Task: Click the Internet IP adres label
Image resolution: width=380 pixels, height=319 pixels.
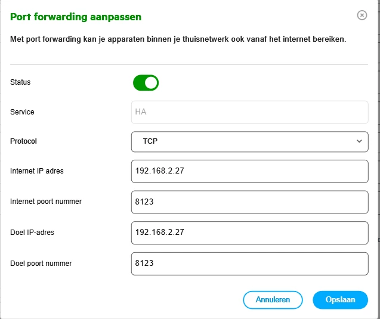Action: (x=37, y=171)
